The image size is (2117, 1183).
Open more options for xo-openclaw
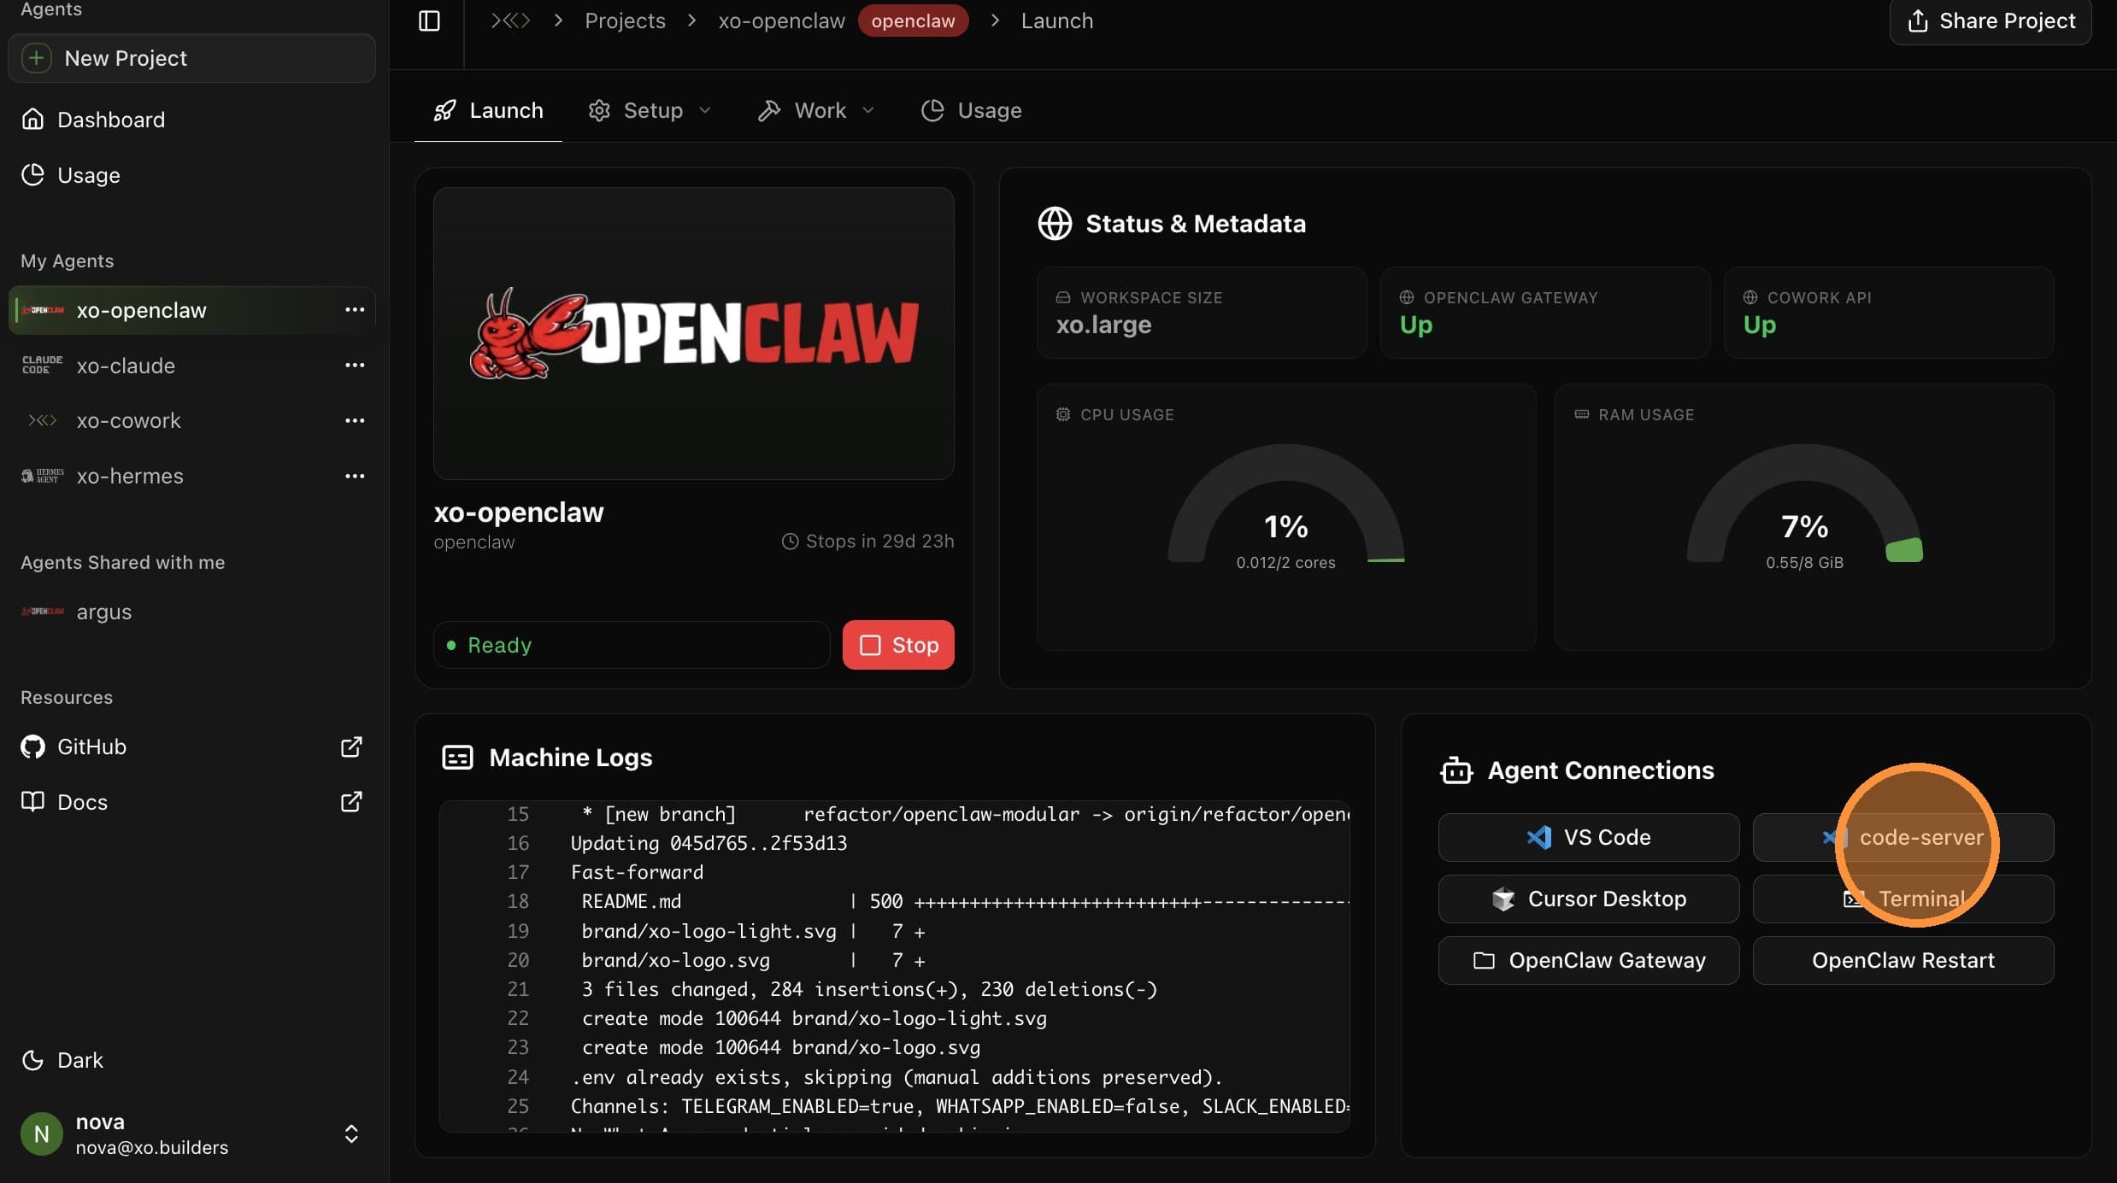pos(355,310)
